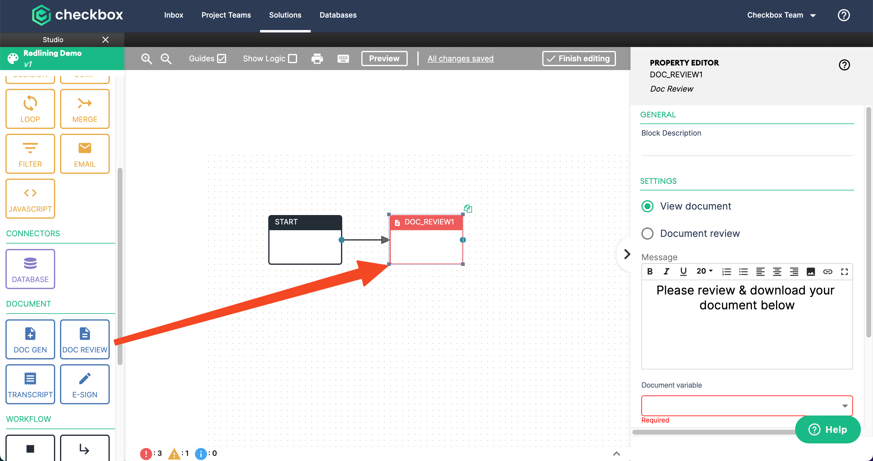This screenshot has width=873, height=461.
Task: Select the START block on canvas
Action: (305, 240)
